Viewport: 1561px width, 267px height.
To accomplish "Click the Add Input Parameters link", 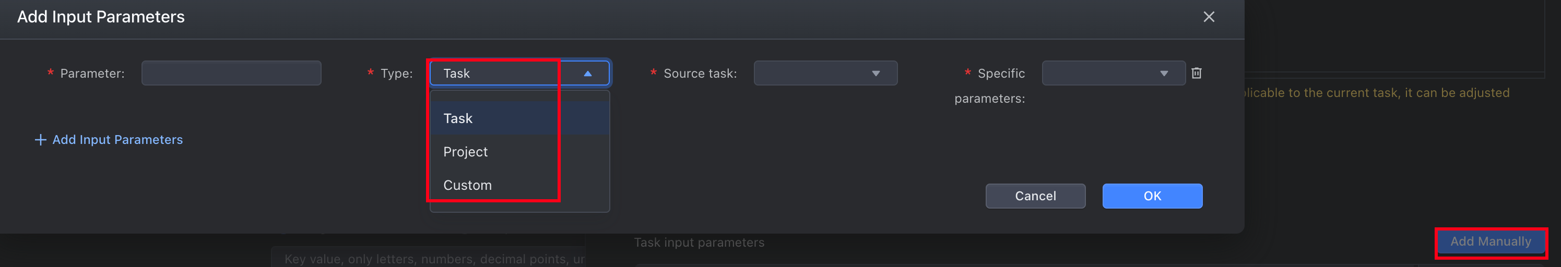I will 117,140.
